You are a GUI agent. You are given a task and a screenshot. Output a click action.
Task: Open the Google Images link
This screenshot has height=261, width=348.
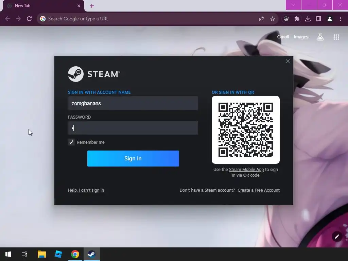click(x=301, y=37)
